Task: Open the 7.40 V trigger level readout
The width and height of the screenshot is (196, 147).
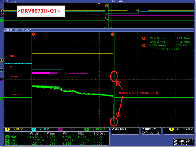Action: [188, 129]
